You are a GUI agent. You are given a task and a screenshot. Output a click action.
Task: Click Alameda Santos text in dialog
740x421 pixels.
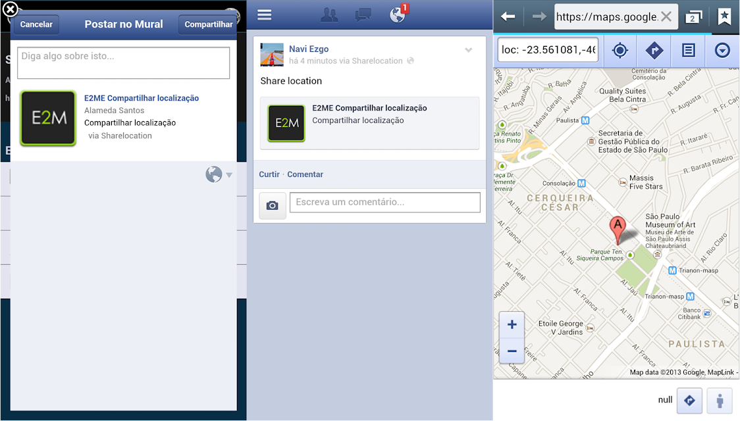coord(114,111)
